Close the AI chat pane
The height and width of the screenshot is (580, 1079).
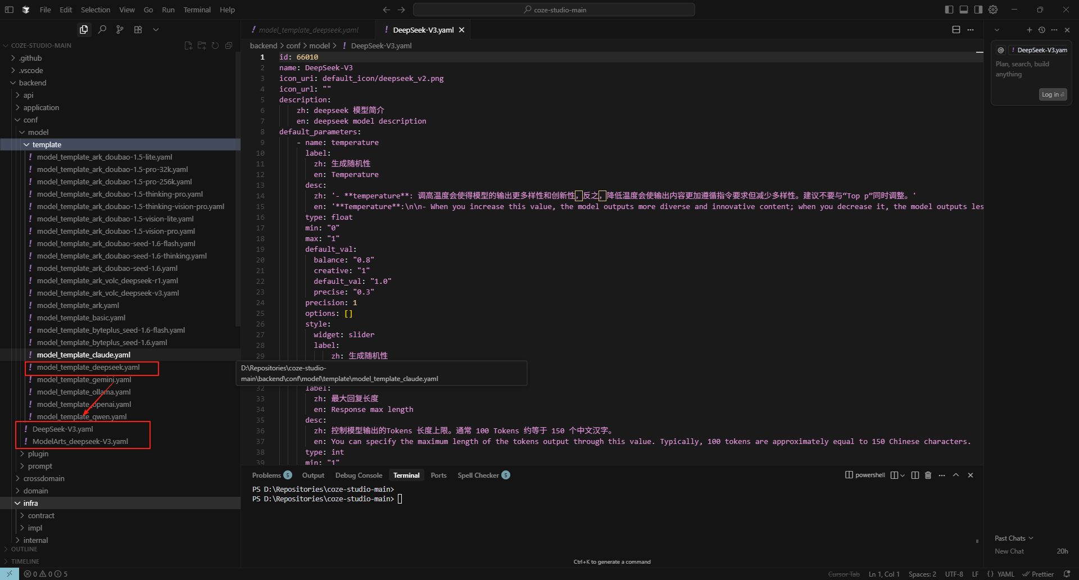pyautogui.click(x=1067, y=30)
